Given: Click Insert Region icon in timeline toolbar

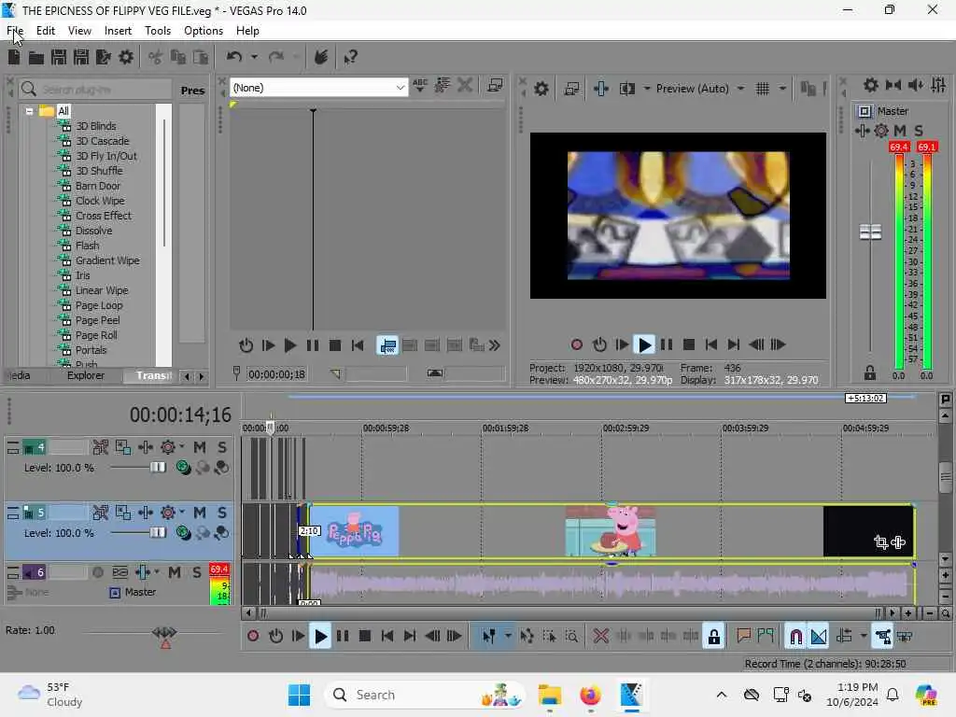Looking at the screenshot, I should [x=766, y=637].
